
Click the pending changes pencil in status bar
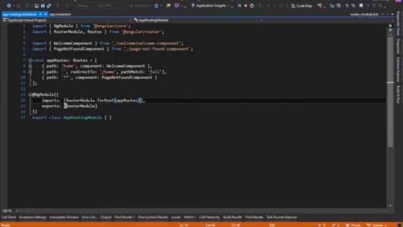point(336,225)
